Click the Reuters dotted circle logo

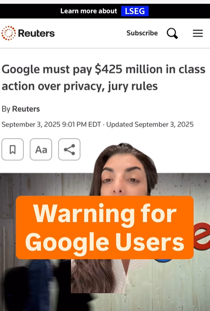[8, 33]
